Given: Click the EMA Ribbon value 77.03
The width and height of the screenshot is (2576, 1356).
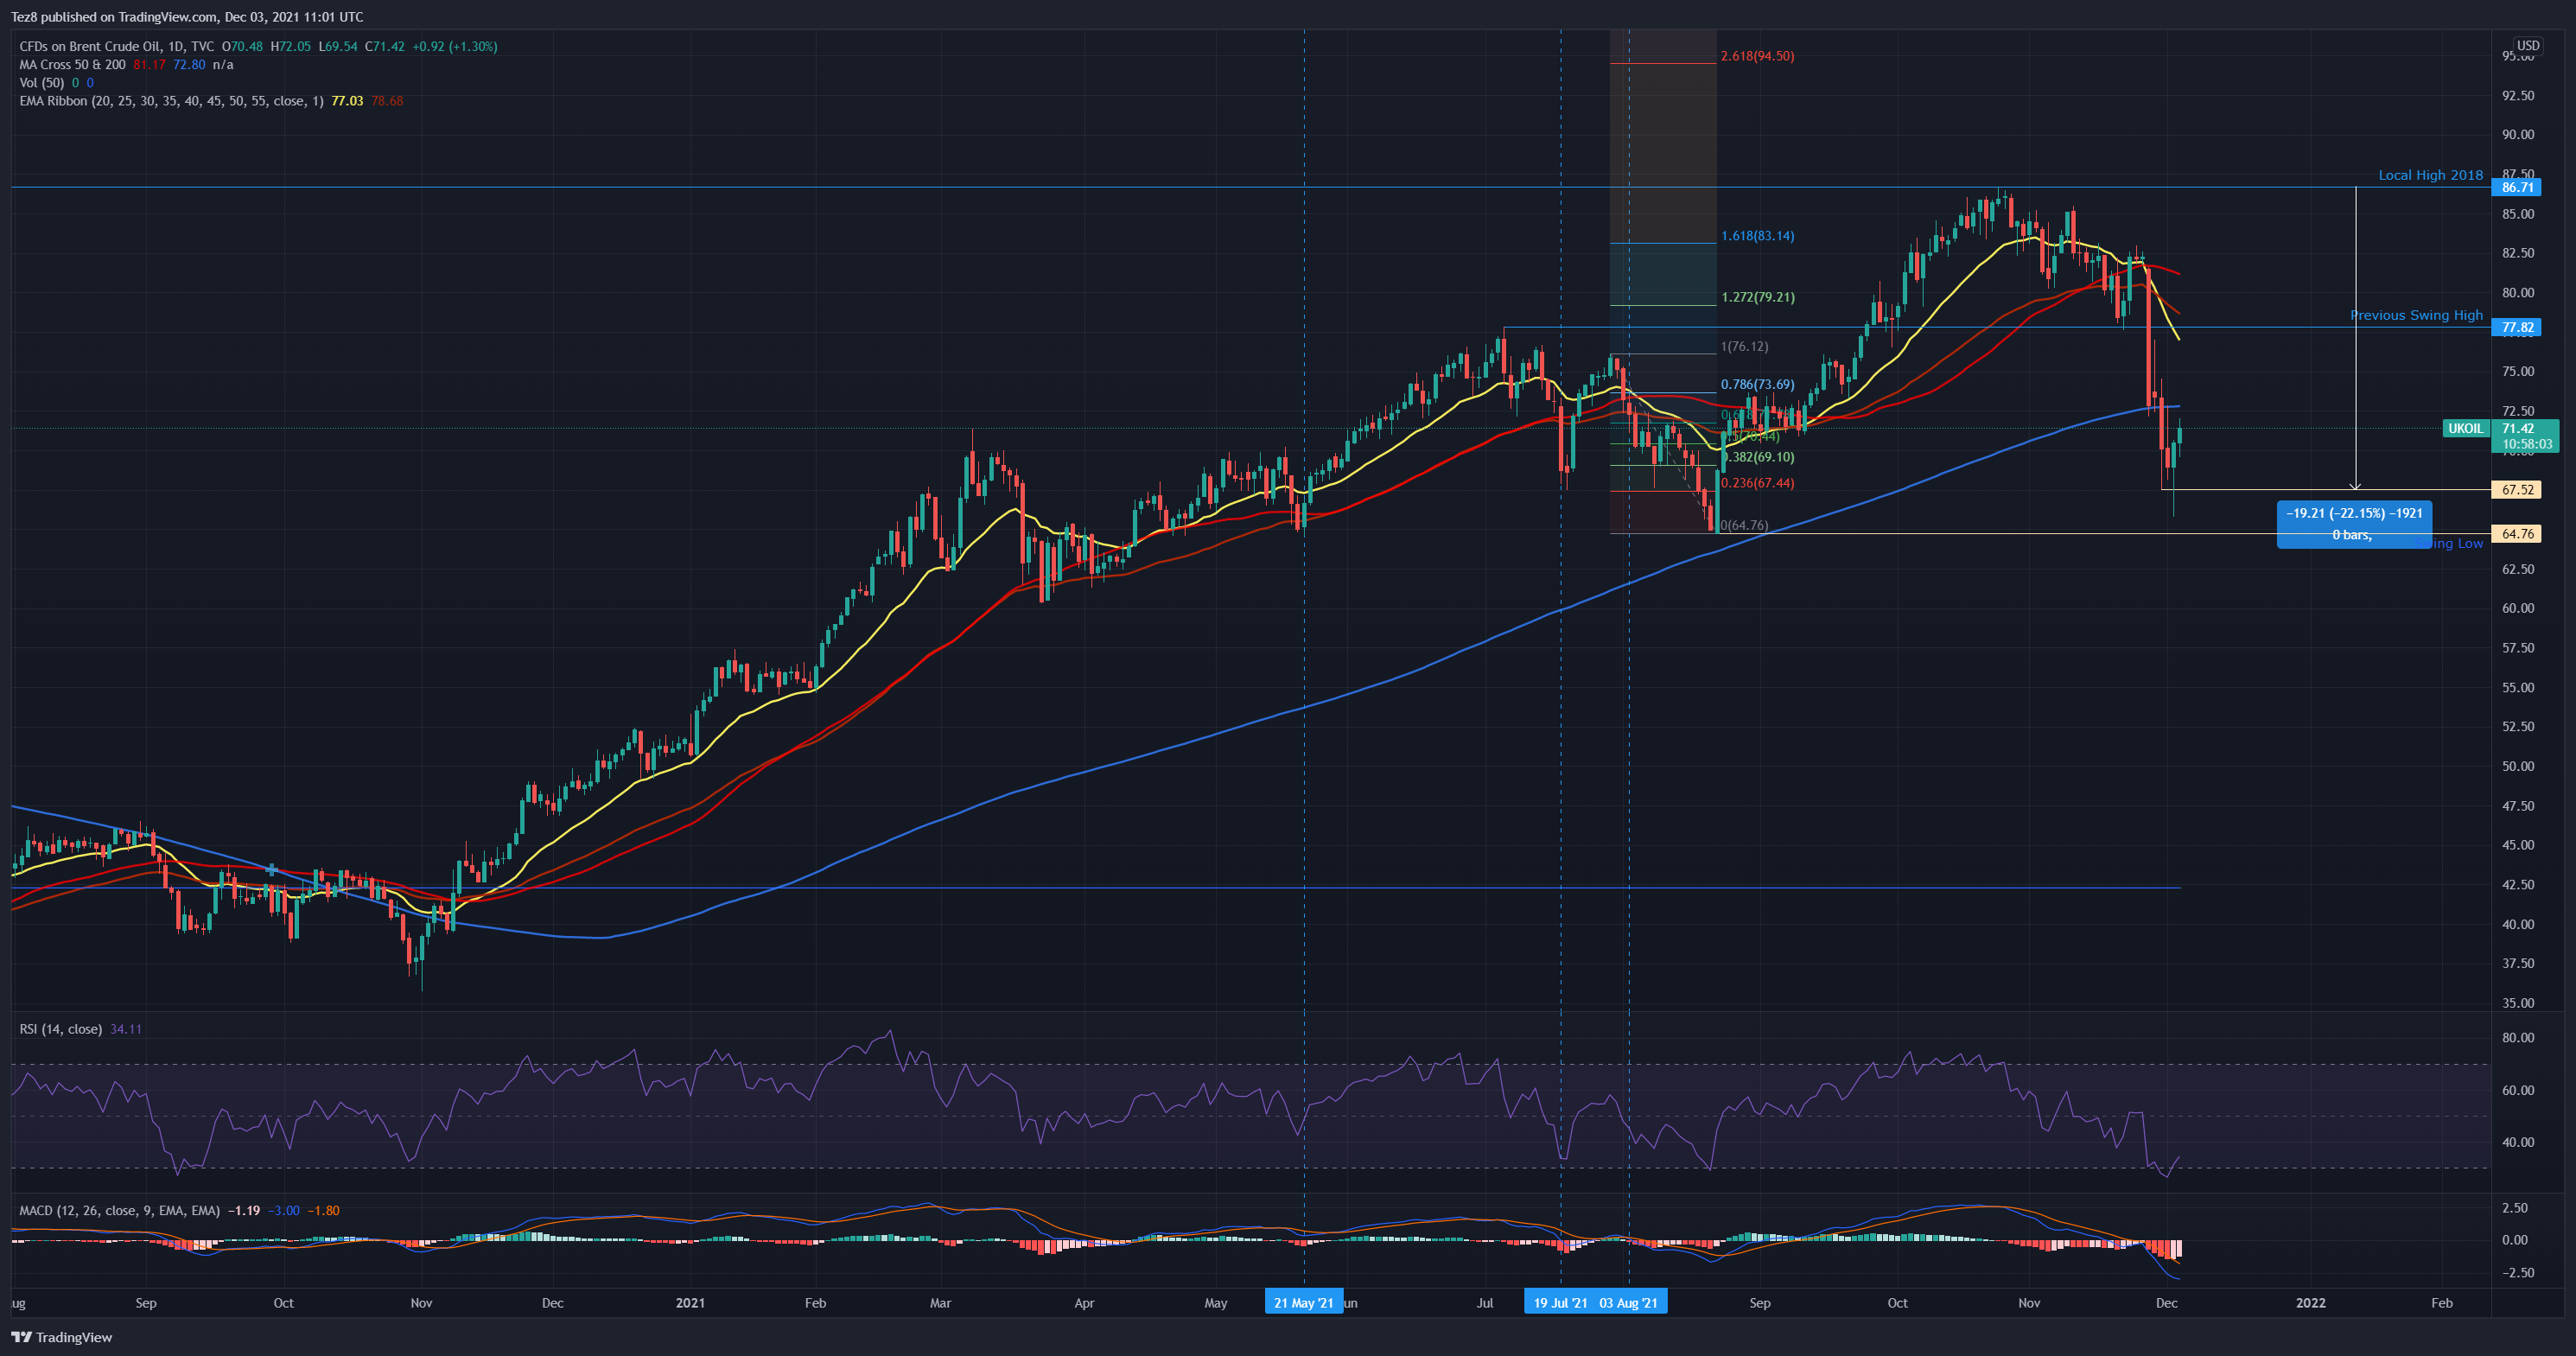Looking at the screenshot, I should tap(347, 100).
